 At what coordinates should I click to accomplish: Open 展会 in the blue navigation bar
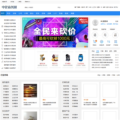(x=32, y=13)
